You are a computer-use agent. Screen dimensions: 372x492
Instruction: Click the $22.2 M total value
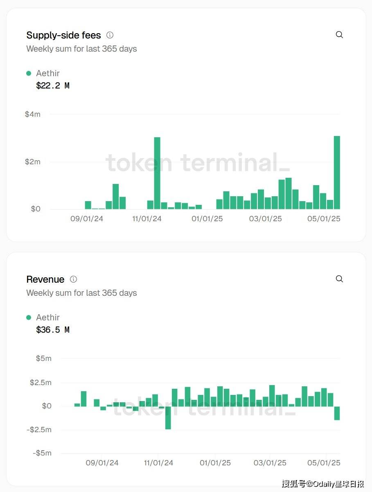point(53,86)
